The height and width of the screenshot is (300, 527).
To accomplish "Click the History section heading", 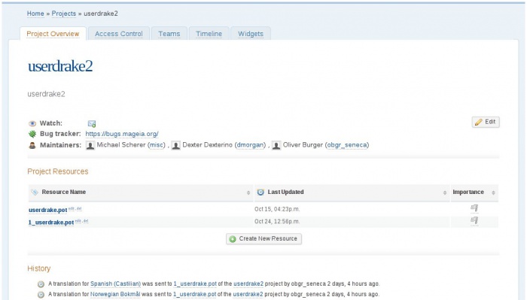I will (x=39, y=268).
